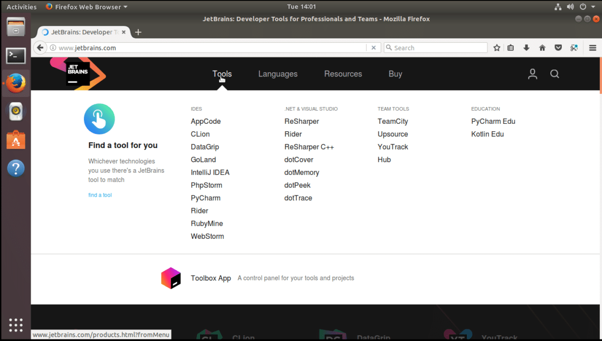Open the dotPeek link
This screenshot has width=602, height=341.
click(x=297, y=185)
